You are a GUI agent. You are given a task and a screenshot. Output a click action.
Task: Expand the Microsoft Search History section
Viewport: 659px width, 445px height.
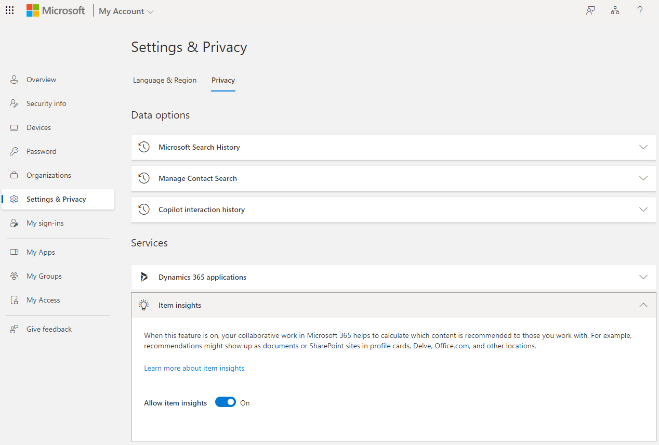pyautogui.click(x=643, y=147)
